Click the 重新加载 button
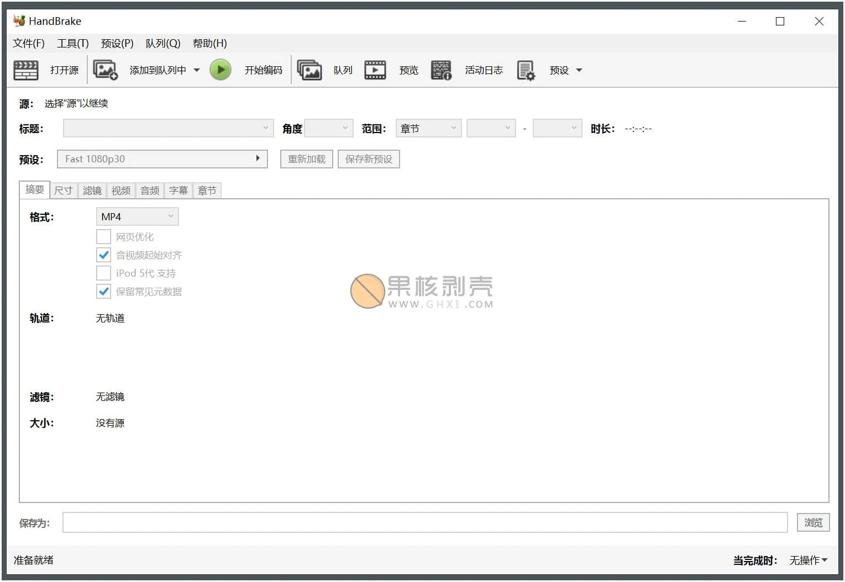 (306, 158)
